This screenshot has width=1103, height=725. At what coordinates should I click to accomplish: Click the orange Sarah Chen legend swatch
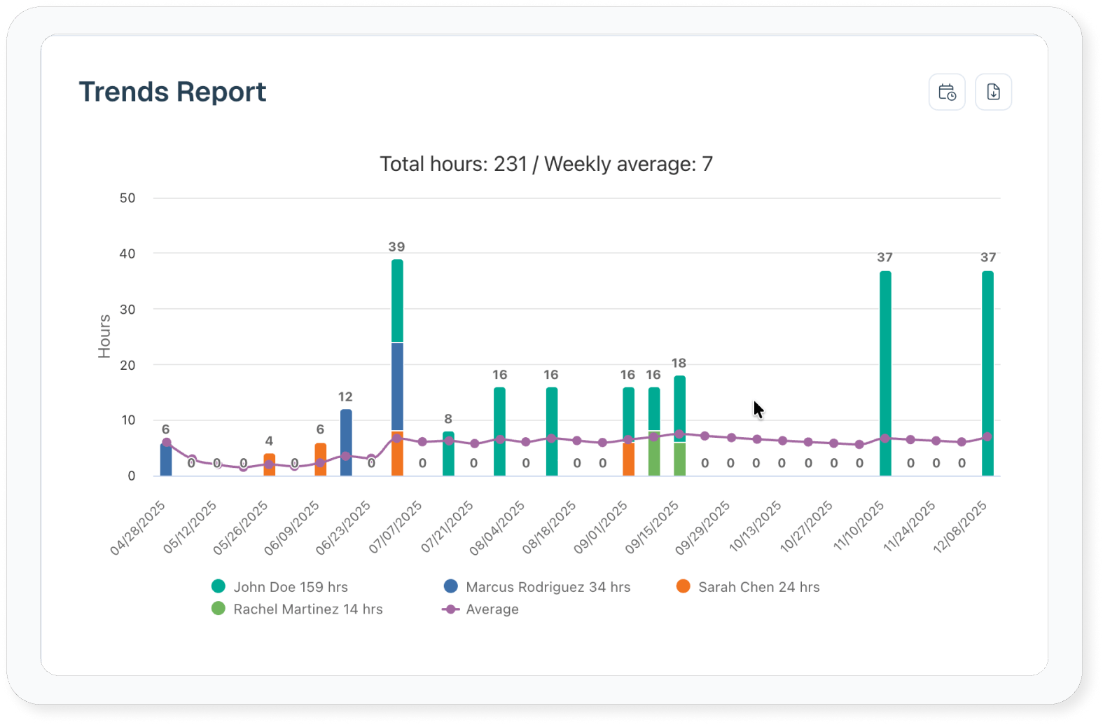pos(683,586)
